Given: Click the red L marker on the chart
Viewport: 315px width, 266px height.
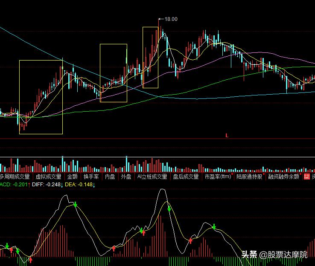Looking at the screenshot, I should click(227, 136).
